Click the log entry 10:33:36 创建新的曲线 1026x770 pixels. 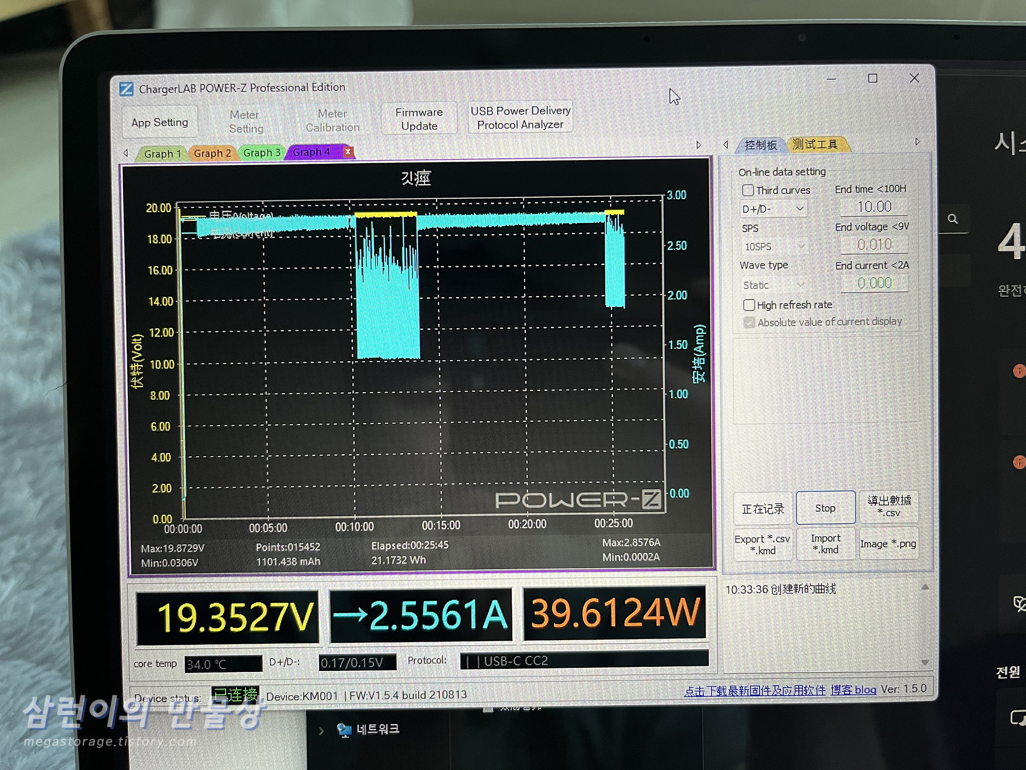(780, 589)
